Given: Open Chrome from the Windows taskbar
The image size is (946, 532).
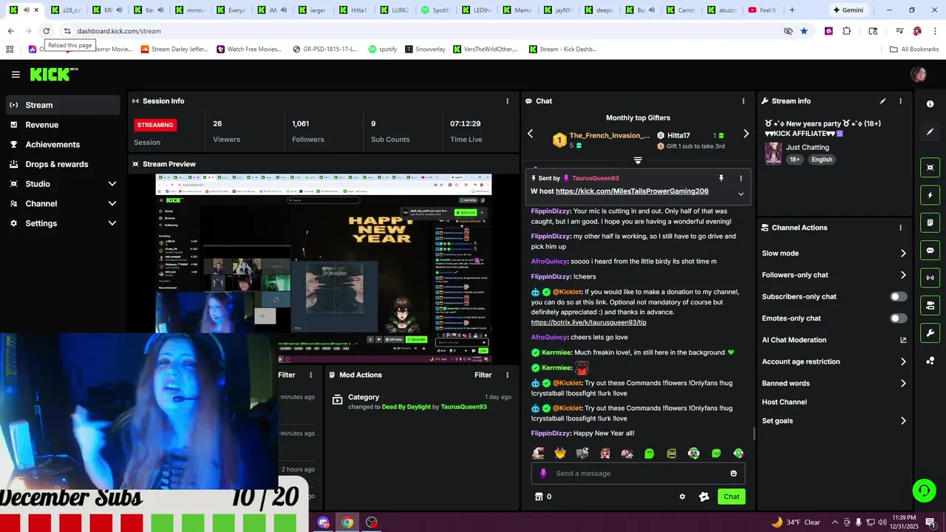Looking at the screenshot, I should [347, 522].
